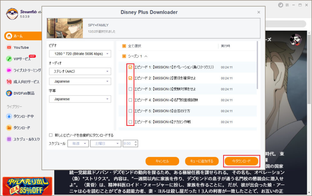Check エピソード 6 checkbox

click(130, 122)
